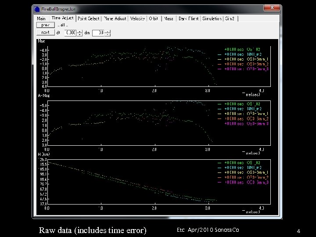Select the Time Adjust tab
The height and width of the screenshot is (237, 316).
tap(62, 18)
